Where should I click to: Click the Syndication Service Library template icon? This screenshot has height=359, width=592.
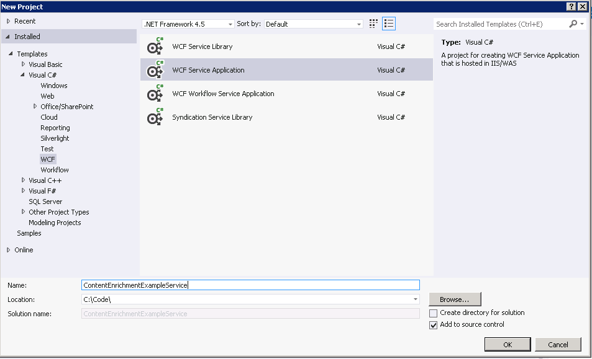[155, 117]
